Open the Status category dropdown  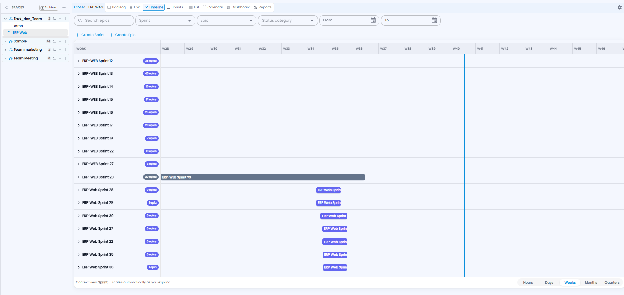tap(288, 20)
